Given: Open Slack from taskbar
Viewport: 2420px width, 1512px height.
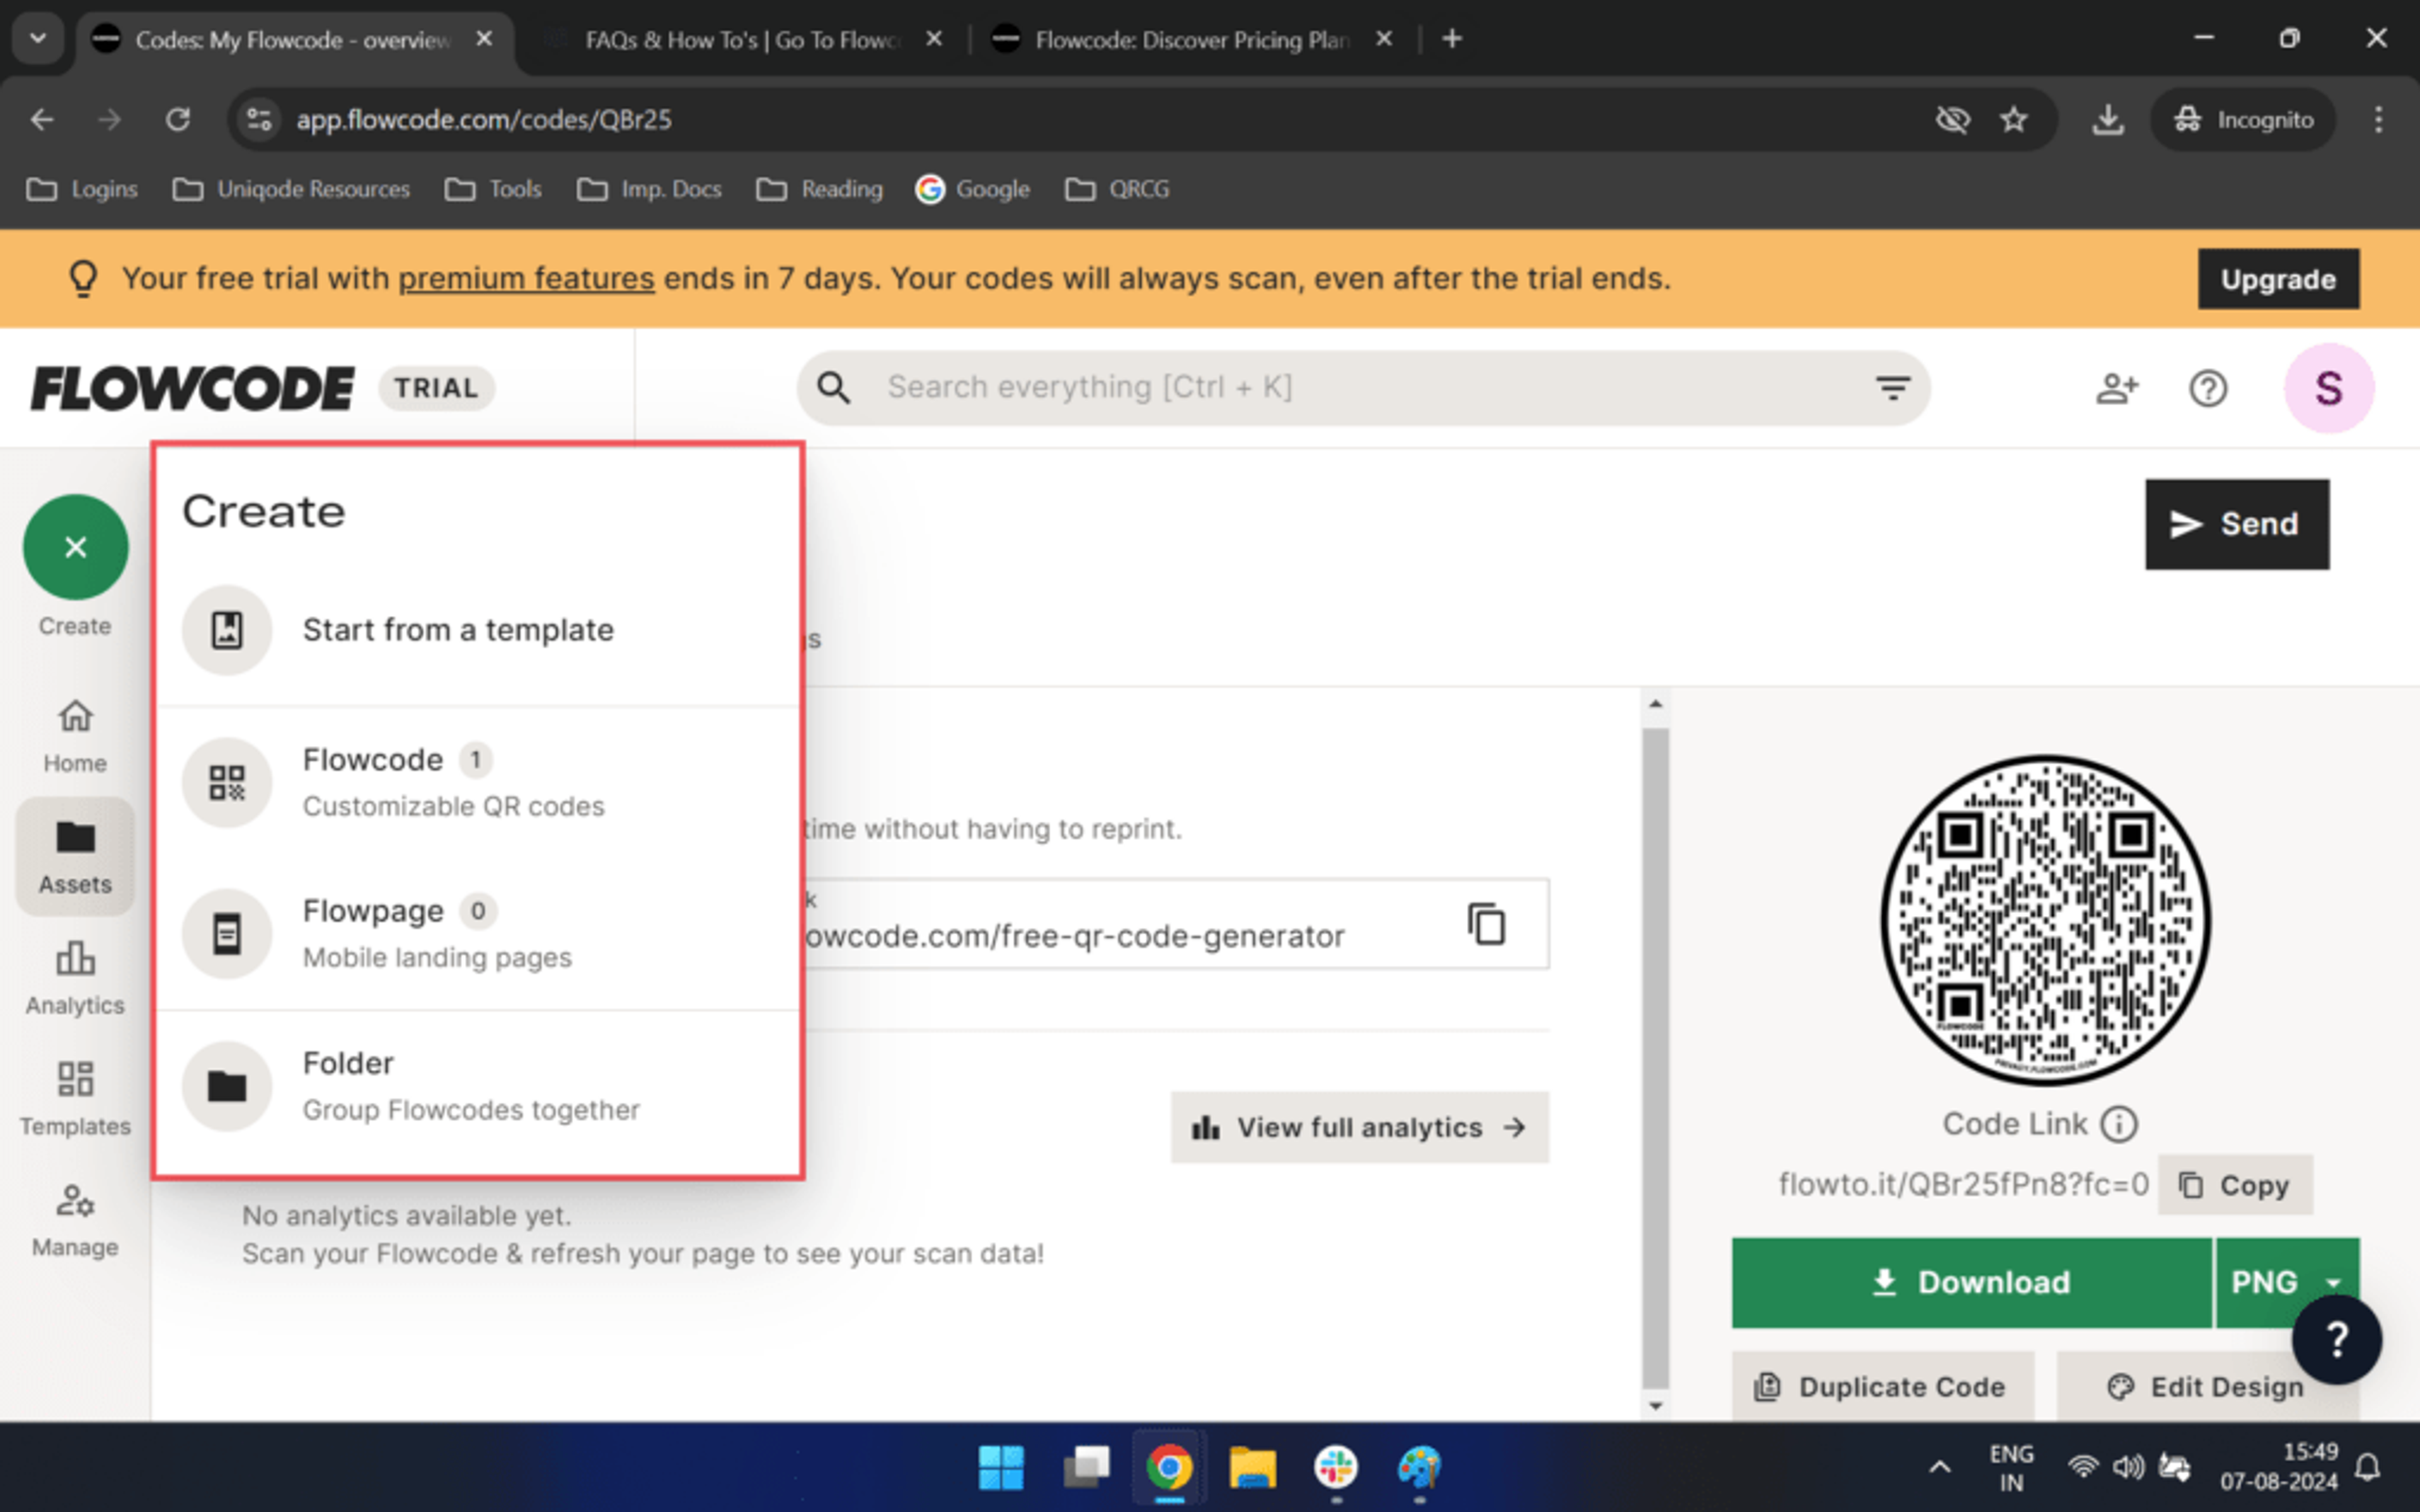Looking at the screenshot, I should [x=1336, y=1467].
